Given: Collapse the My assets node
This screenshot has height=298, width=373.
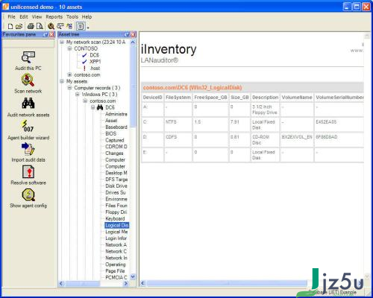Looking at the screenshot, I should [x=62, y=81].
